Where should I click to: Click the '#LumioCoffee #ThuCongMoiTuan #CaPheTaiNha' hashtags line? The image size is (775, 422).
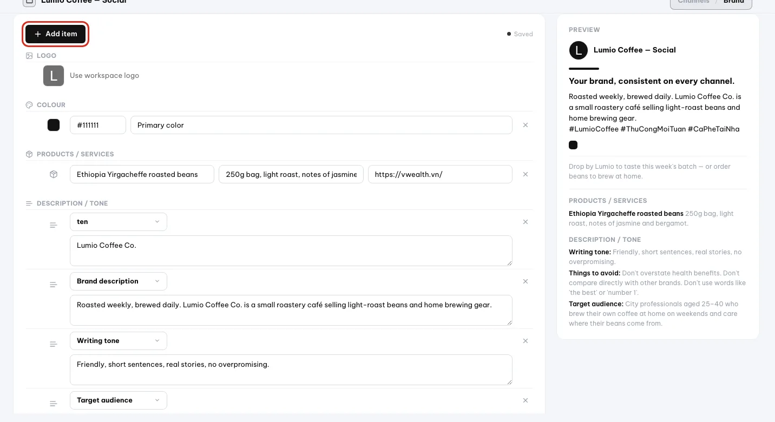click(654, 129)
